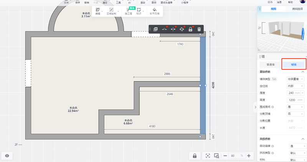
Task: Select the 矮墙 tab
Action: [294, 64]
